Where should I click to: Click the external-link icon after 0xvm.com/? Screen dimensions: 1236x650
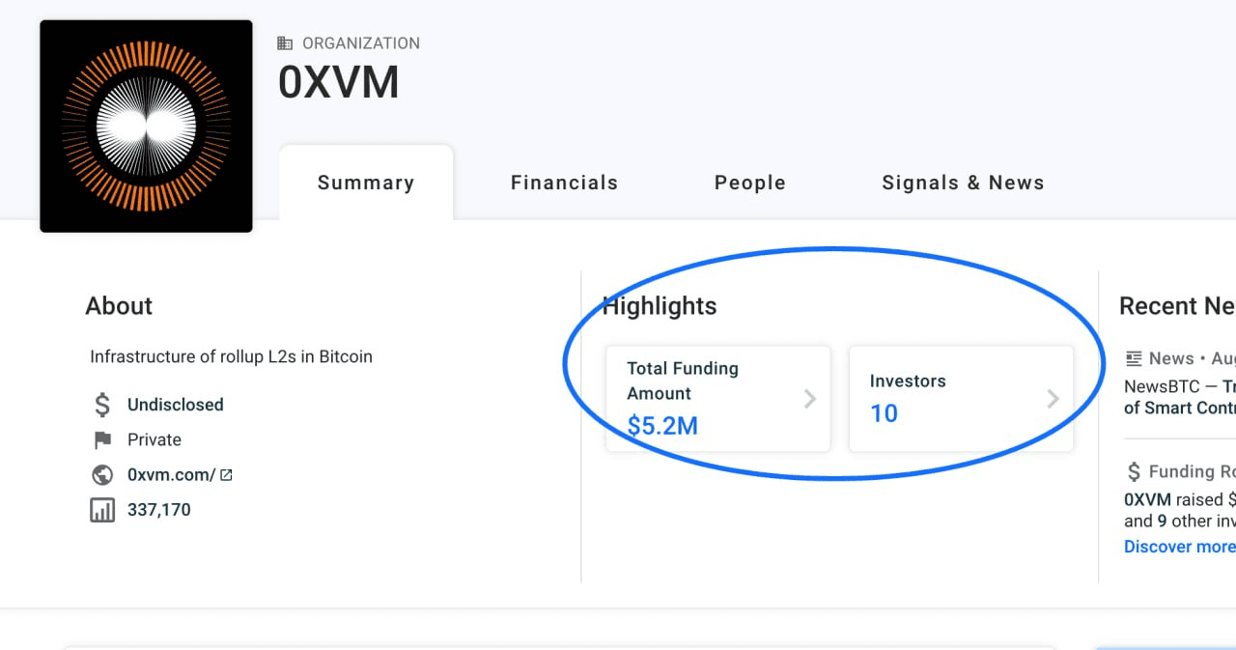(x=226, y=475)
